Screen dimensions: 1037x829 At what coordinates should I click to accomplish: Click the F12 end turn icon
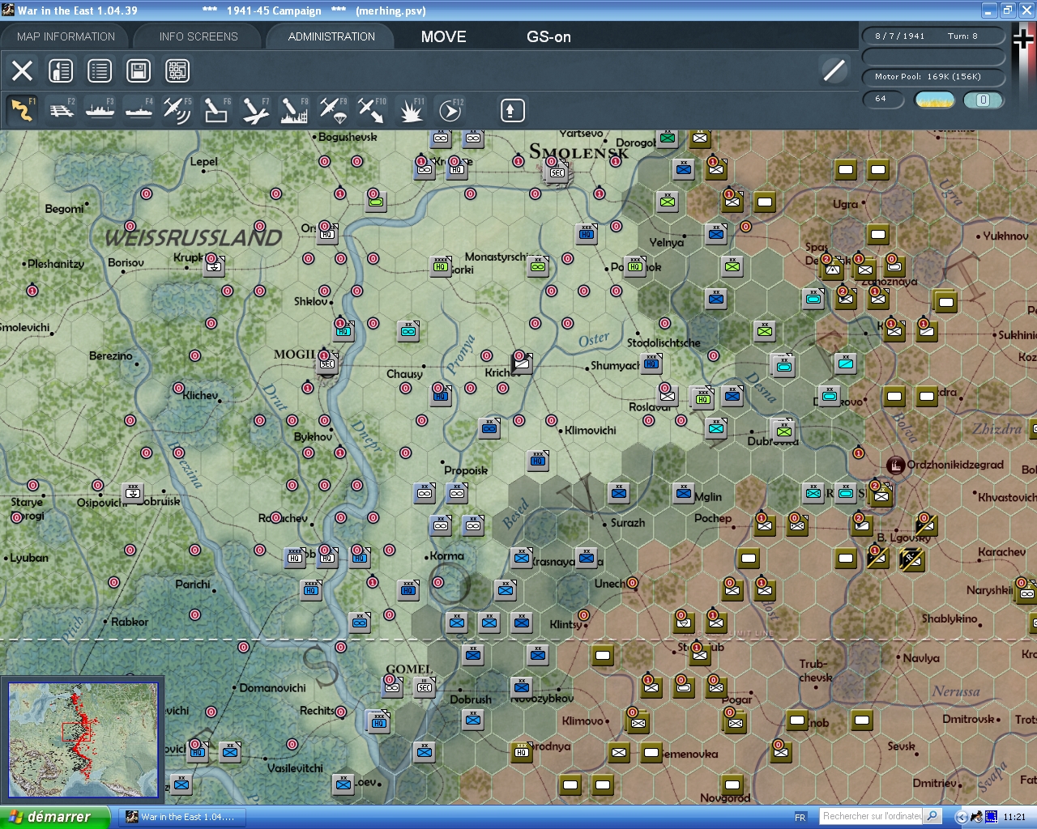[x=450, y=110]
